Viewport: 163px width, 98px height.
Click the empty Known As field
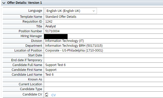[x=104, y=79]
